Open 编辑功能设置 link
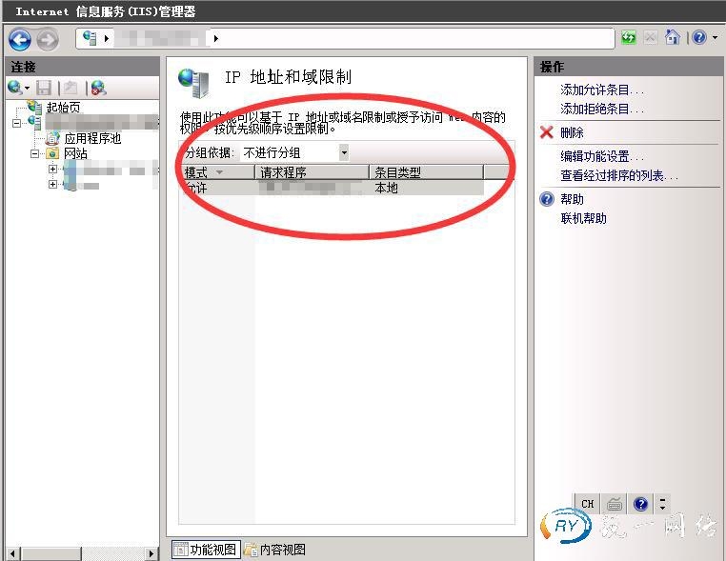This screenshot has height=561, width=726. pos(602,156)
